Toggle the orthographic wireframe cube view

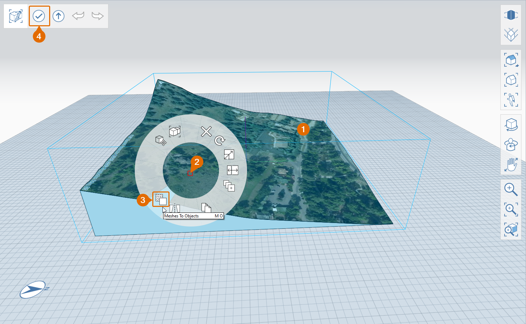tap(511, 35)
